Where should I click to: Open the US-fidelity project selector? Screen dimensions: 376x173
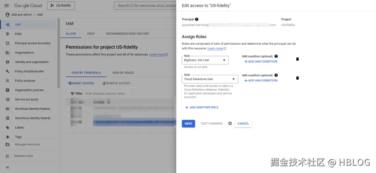[61, 5]
